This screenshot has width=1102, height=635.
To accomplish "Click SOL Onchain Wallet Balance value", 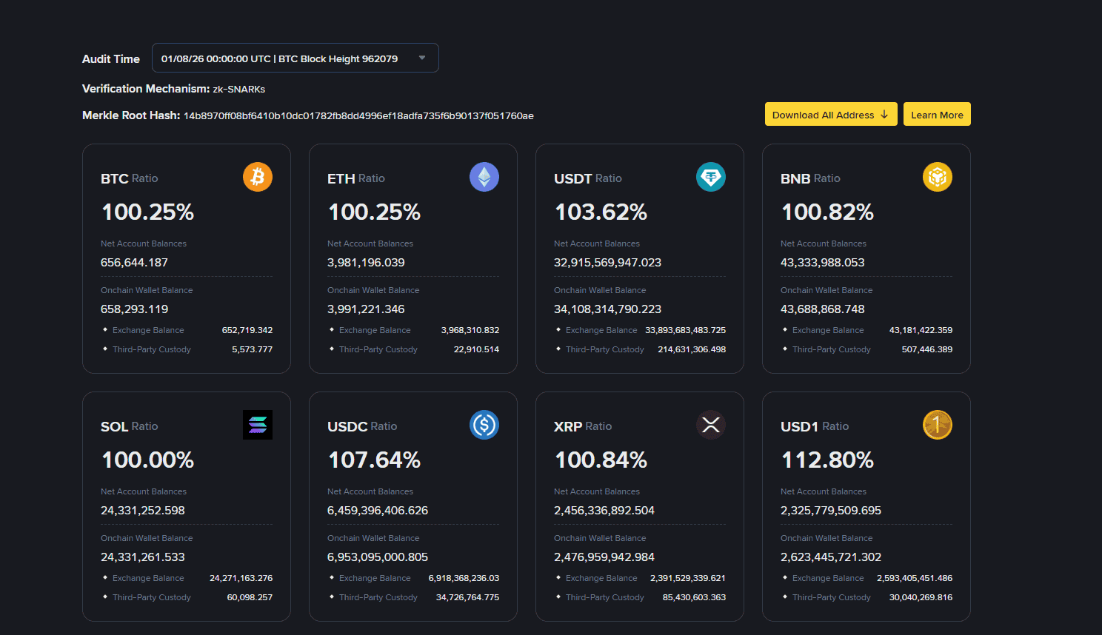I will pos(143,557).
